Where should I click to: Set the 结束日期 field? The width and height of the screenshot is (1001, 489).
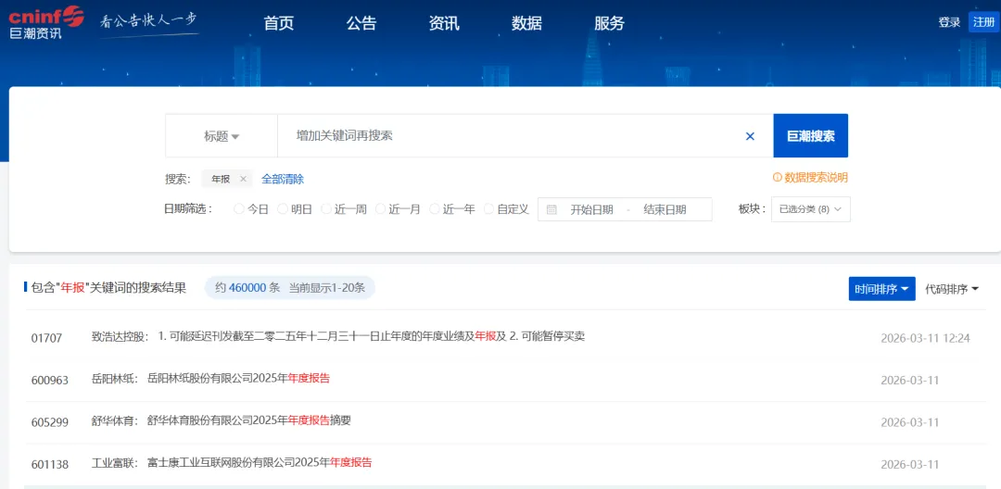[665, 209]
